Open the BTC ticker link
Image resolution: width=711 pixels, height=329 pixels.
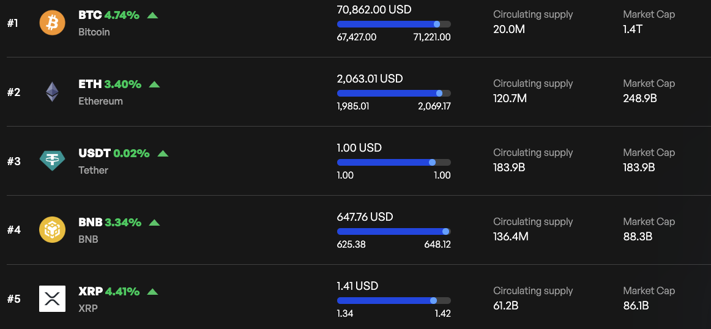pyautogui.click(x=90, y=15)
